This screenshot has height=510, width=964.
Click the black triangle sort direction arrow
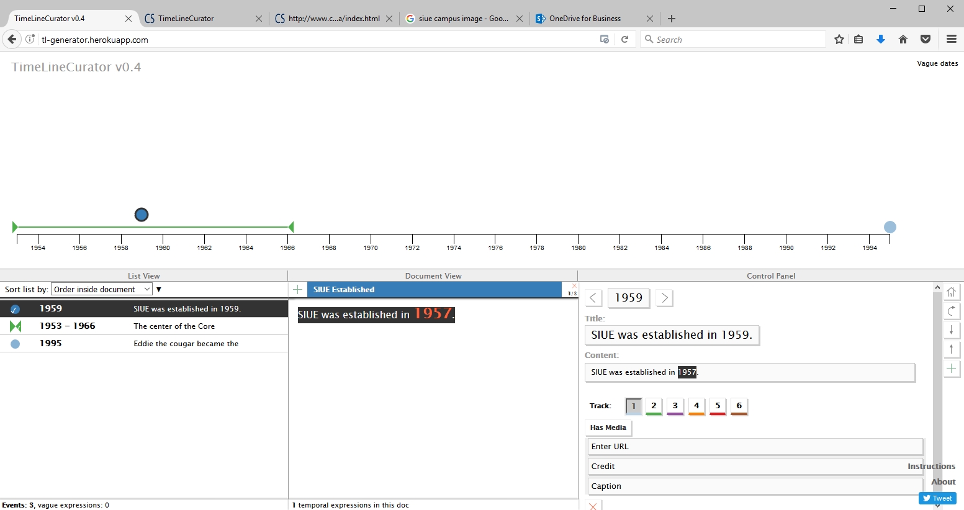pyautogui.click(x=159, y=289)
